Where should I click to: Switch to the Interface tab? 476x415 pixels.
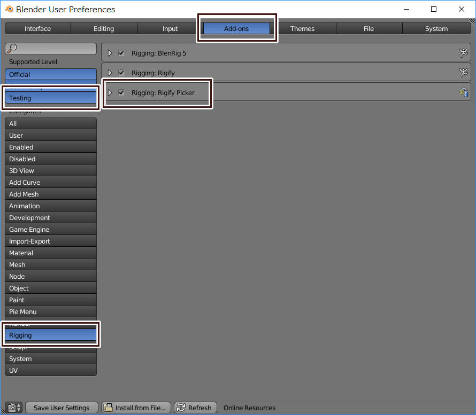tap(37, 28)
